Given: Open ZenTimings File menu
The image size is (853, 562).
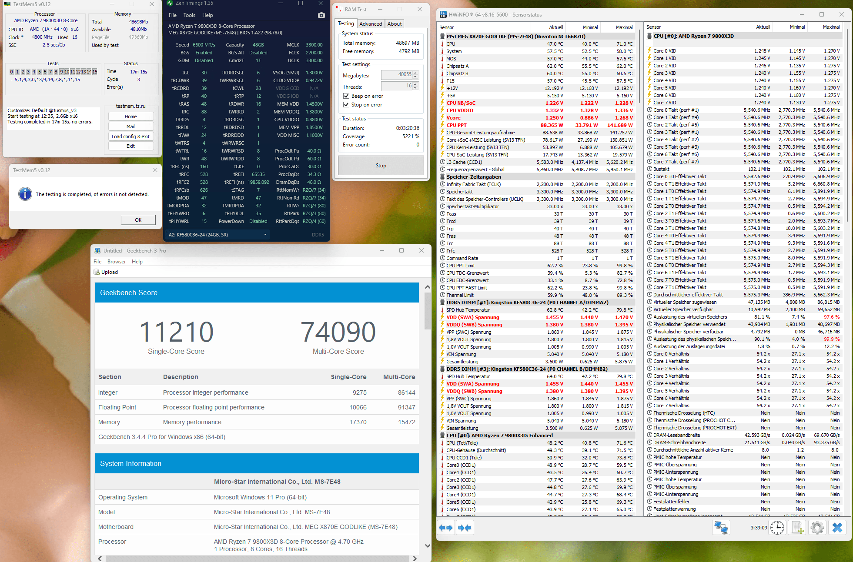Looking at the screenshot, I should 173,15.
